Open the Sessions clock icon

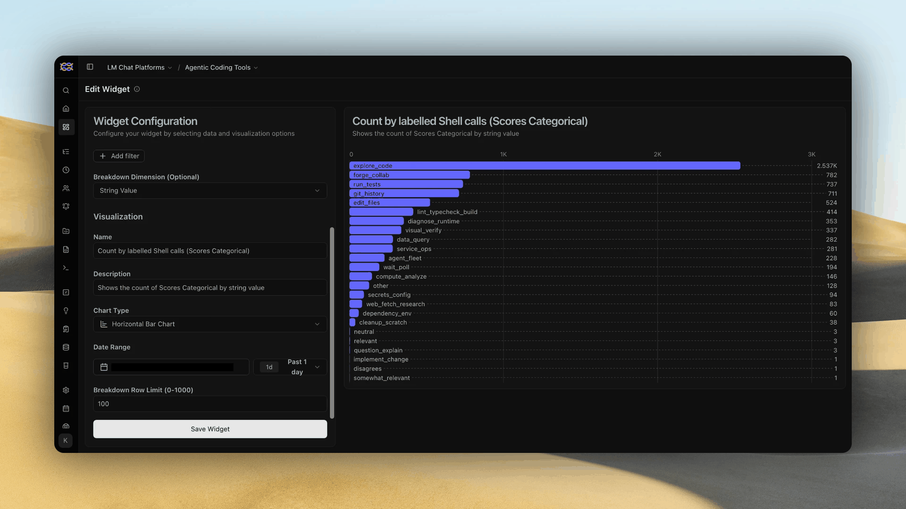tap(66, 170)
